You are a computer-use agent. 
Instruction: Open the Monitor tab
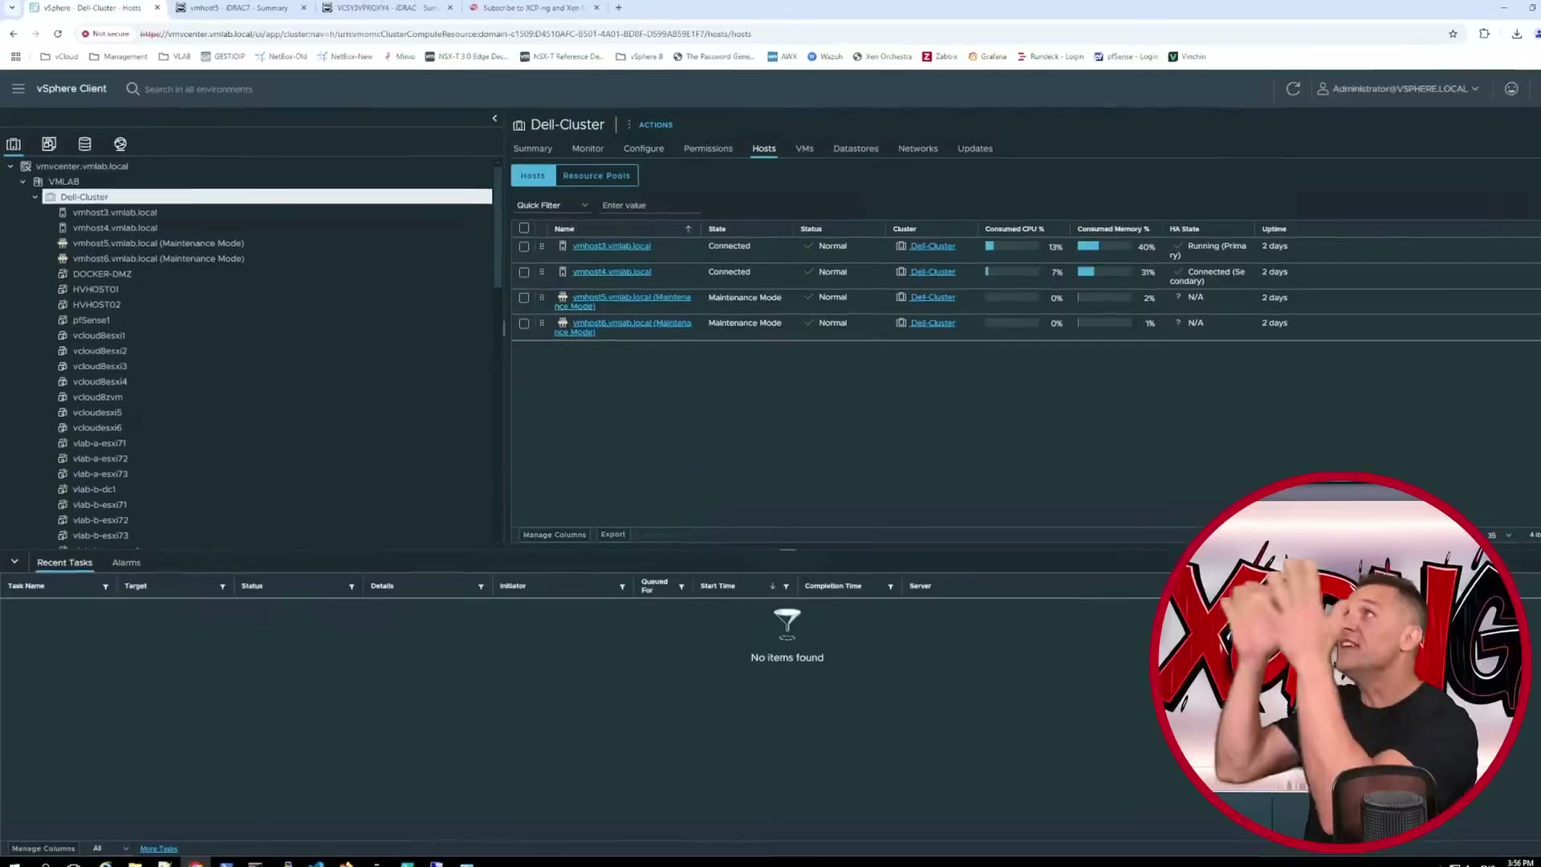[x=588, y=149]
